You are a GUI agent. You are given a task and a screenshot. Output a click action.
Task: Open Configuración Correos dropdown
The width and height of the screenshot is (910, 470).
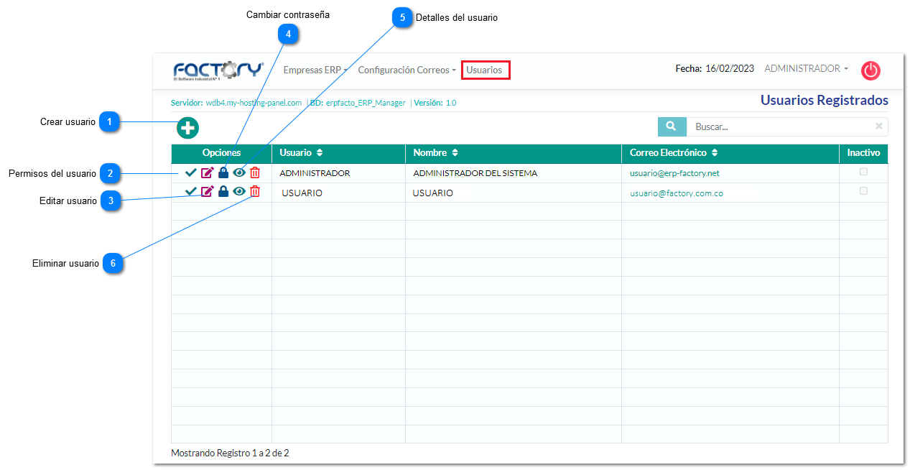pos(407,70)
